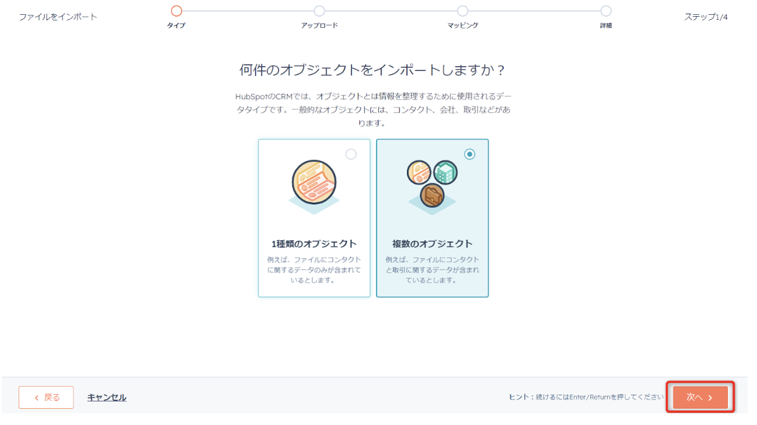Click the アップロード step circle

click(320, 11)
